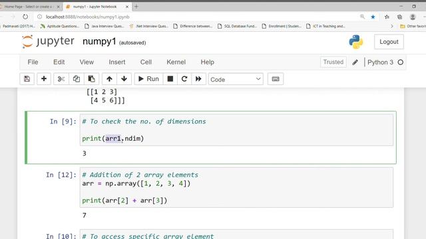
Task: Paste cells below icon
Action: point(92,79)
